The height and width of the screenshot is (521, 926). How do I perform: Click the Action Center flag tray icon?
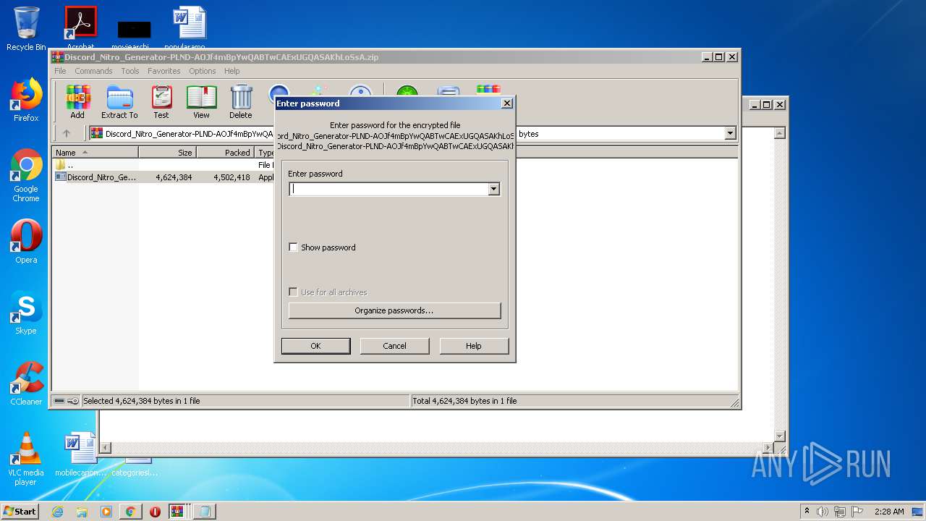tap(857, 512)
